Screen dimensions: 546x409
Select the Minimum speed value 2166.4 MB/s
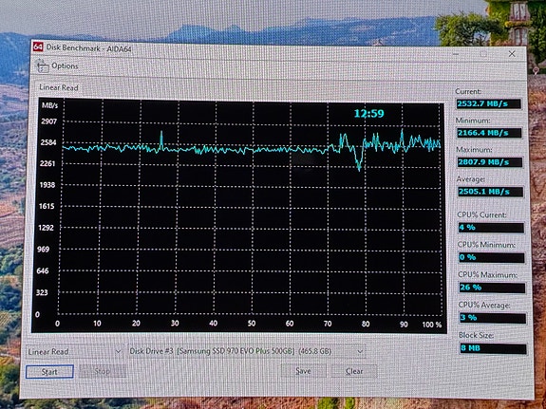pyautogui.click(x=489, y=133)
